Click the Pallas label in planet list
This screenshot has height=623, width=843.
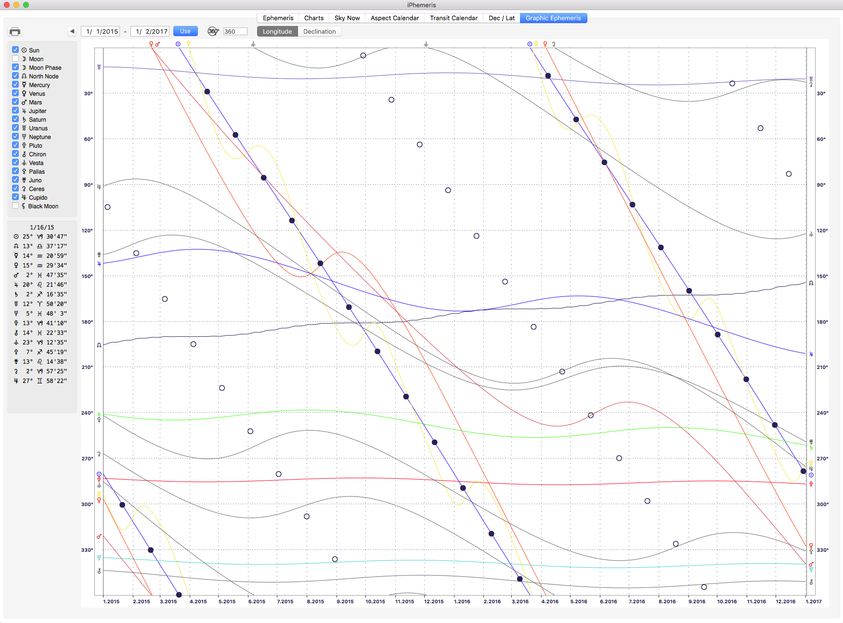tap(37, 172)
